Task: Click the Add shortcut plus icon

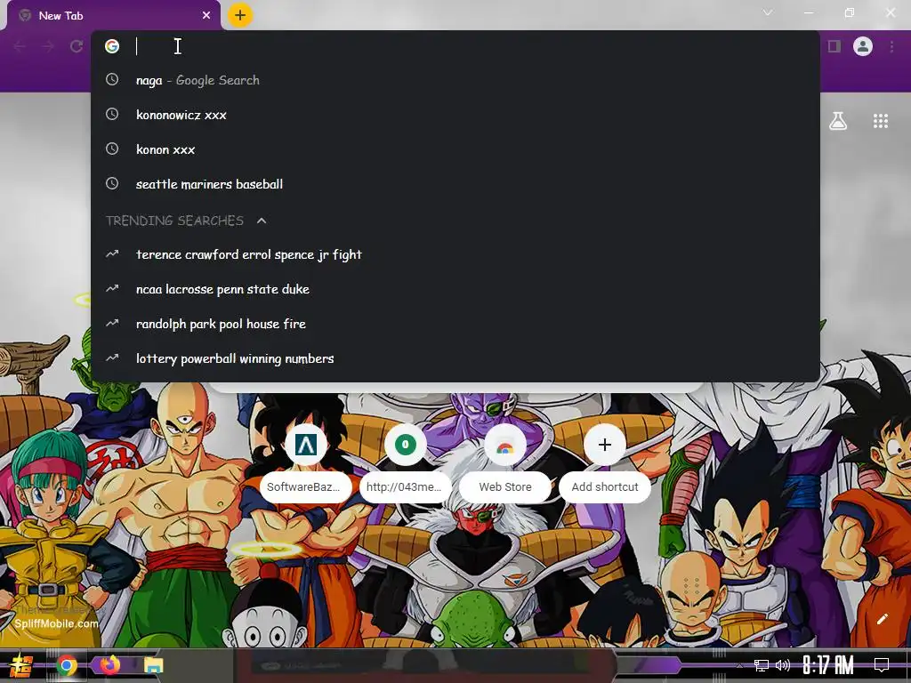Action: 605,445
